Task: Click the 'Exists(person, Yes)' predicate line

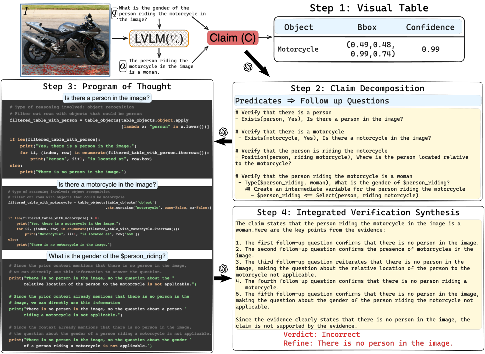Action: click(x=319, y=119)
